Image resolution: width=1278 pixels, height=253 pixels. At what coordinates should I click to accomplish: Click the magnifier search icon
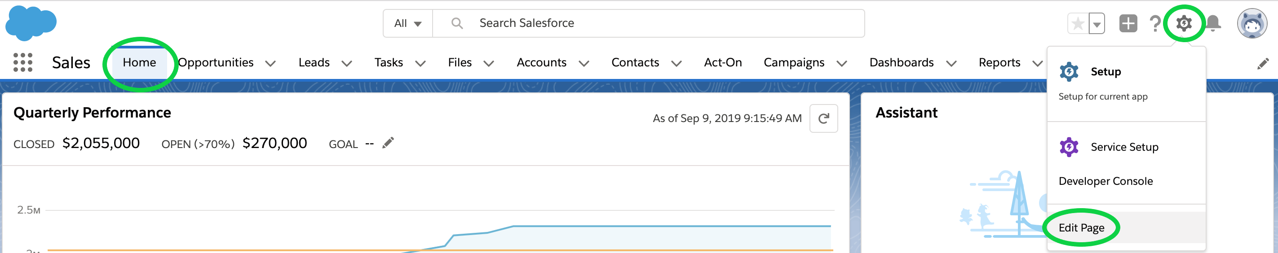click(457, 23)
